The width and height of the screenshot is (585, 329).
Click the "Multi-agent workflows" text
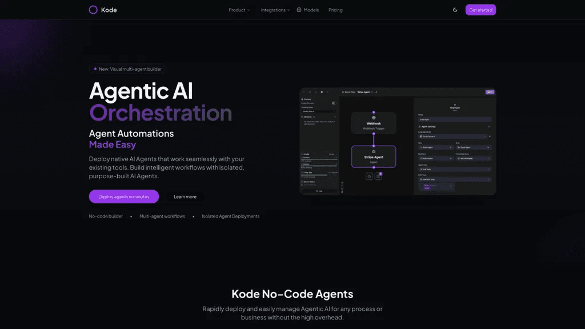[162, 216]
